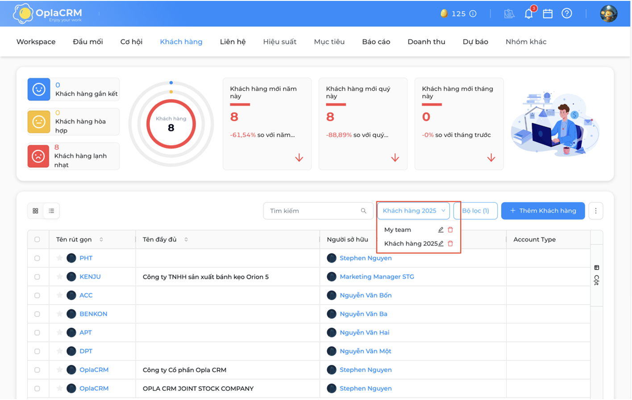Open owner Nguyễn Văn Bốn link

366,296
